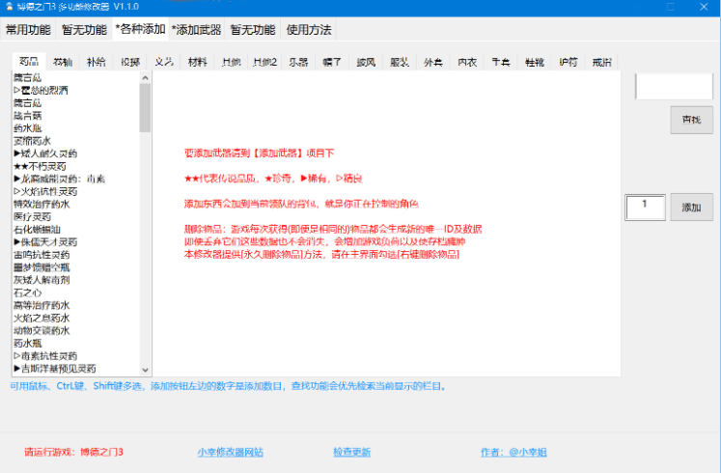Click the app icon in the title bar
The width and height of the screenshot is (721, 473).
tap(9, 7)
